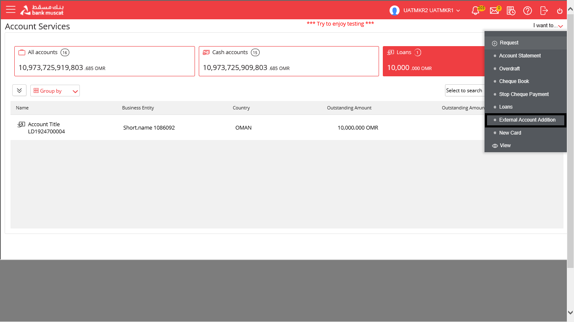Click the Try to enjoy testing banner
Screen dimensions: 574x322
(x=340, y=23)
